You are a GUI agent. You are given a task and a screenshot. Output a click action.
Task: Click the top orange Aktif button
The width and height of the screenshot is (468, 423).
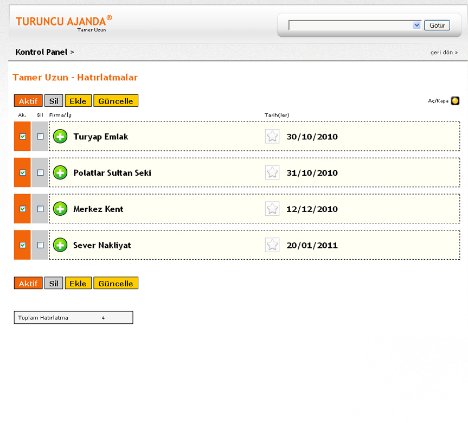(x=28, y=101)
